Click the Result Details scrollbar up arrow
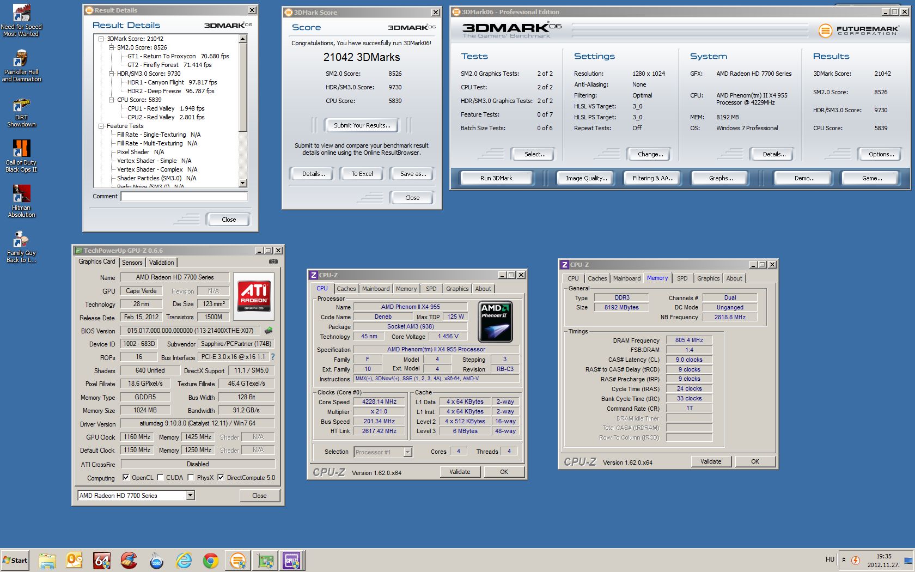Viewport: 915px width, 572px height. coord(243,39)
